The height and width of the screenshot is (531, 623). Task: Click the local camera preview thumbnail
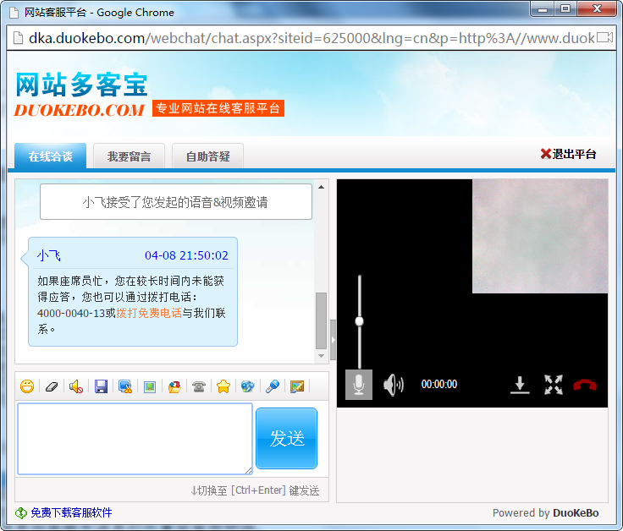click(x=540, y=236)
